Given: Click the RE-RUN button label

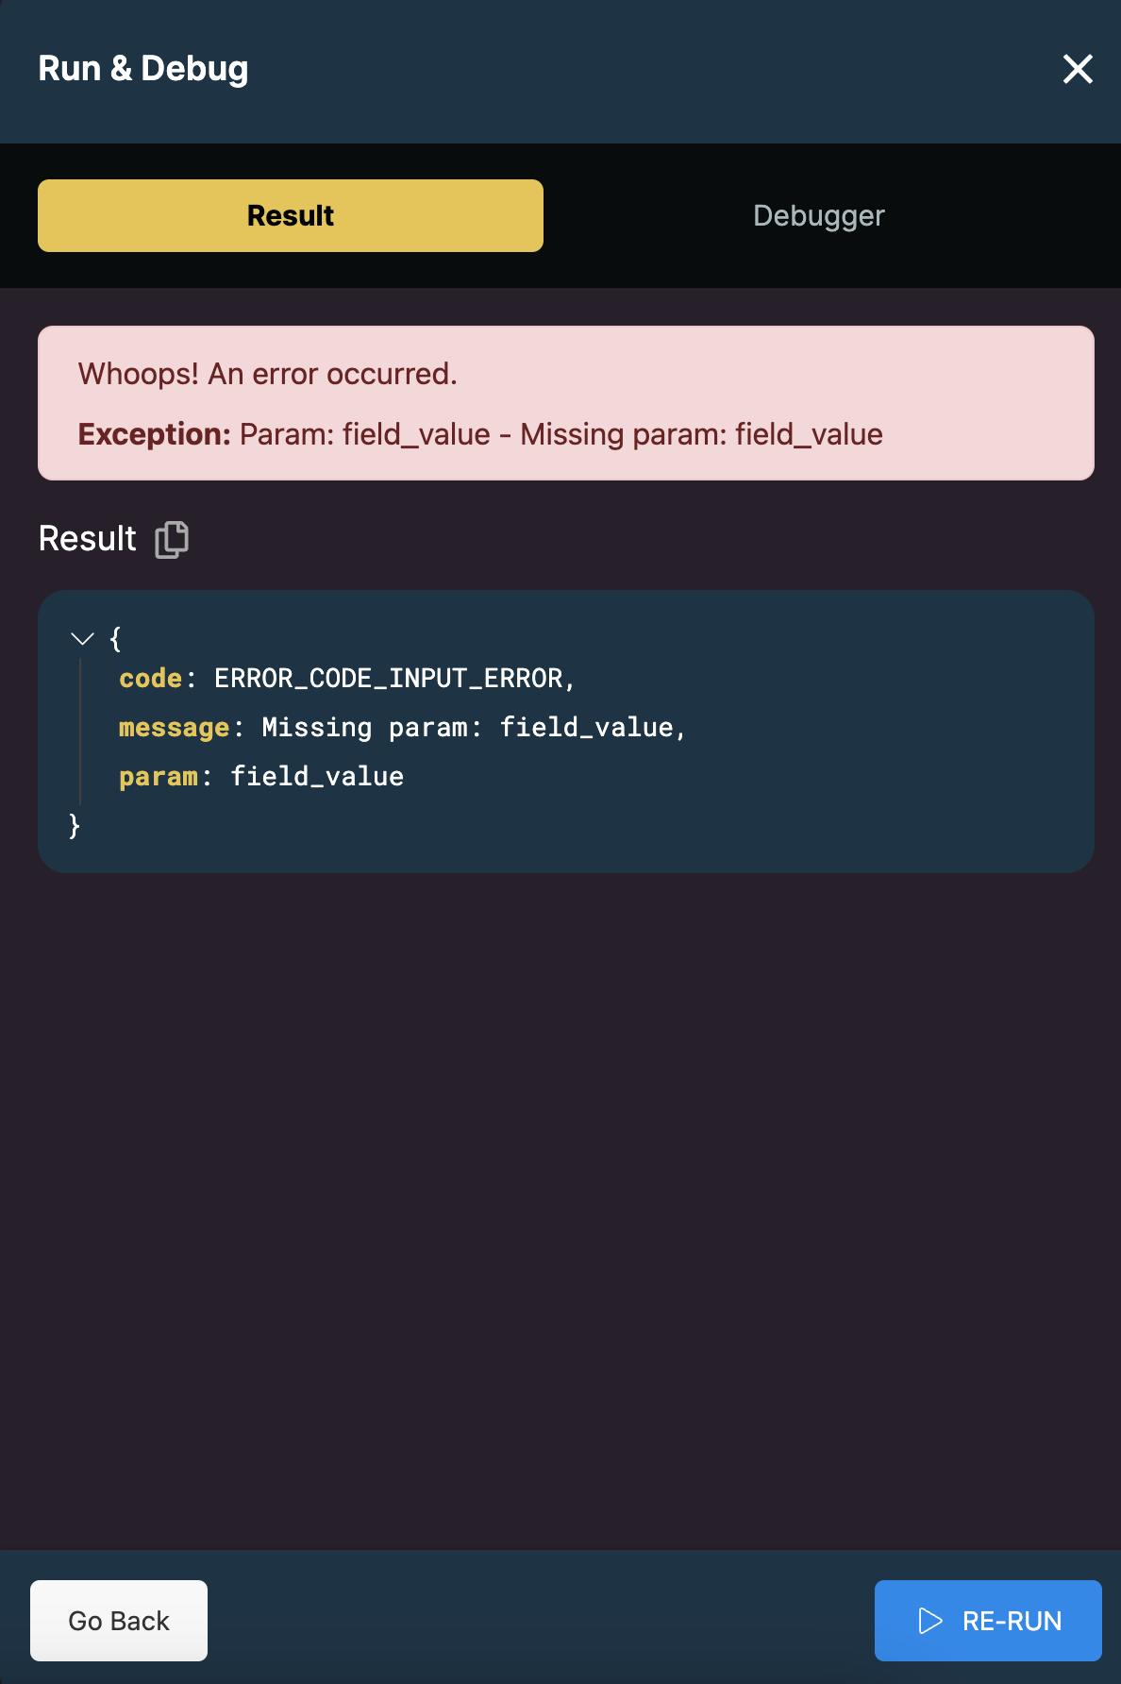Looking at the screenshot, I should coord(1012,1621).
